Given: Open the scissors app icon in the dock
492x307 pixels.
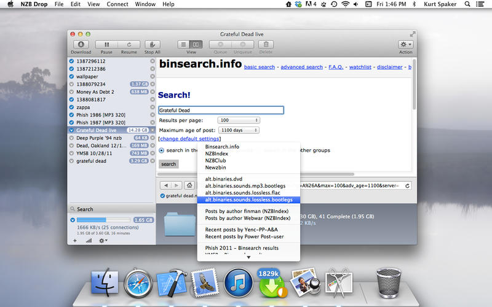Looking at the screenshot, I should tap(339, 283).
